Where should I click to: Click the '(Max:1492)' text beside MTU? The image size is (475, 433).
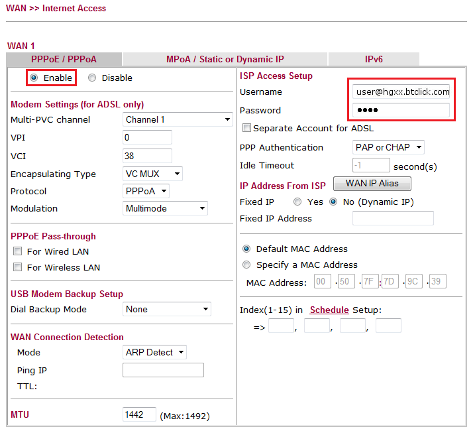click(185, 416)
